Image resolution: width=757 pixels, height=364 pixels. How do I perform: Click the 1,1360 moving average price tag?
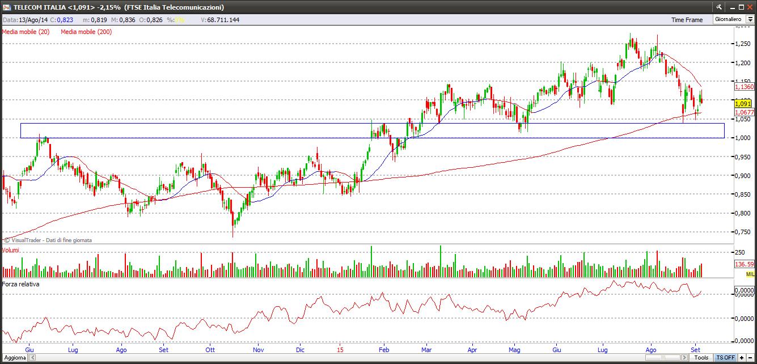[744, 87]
